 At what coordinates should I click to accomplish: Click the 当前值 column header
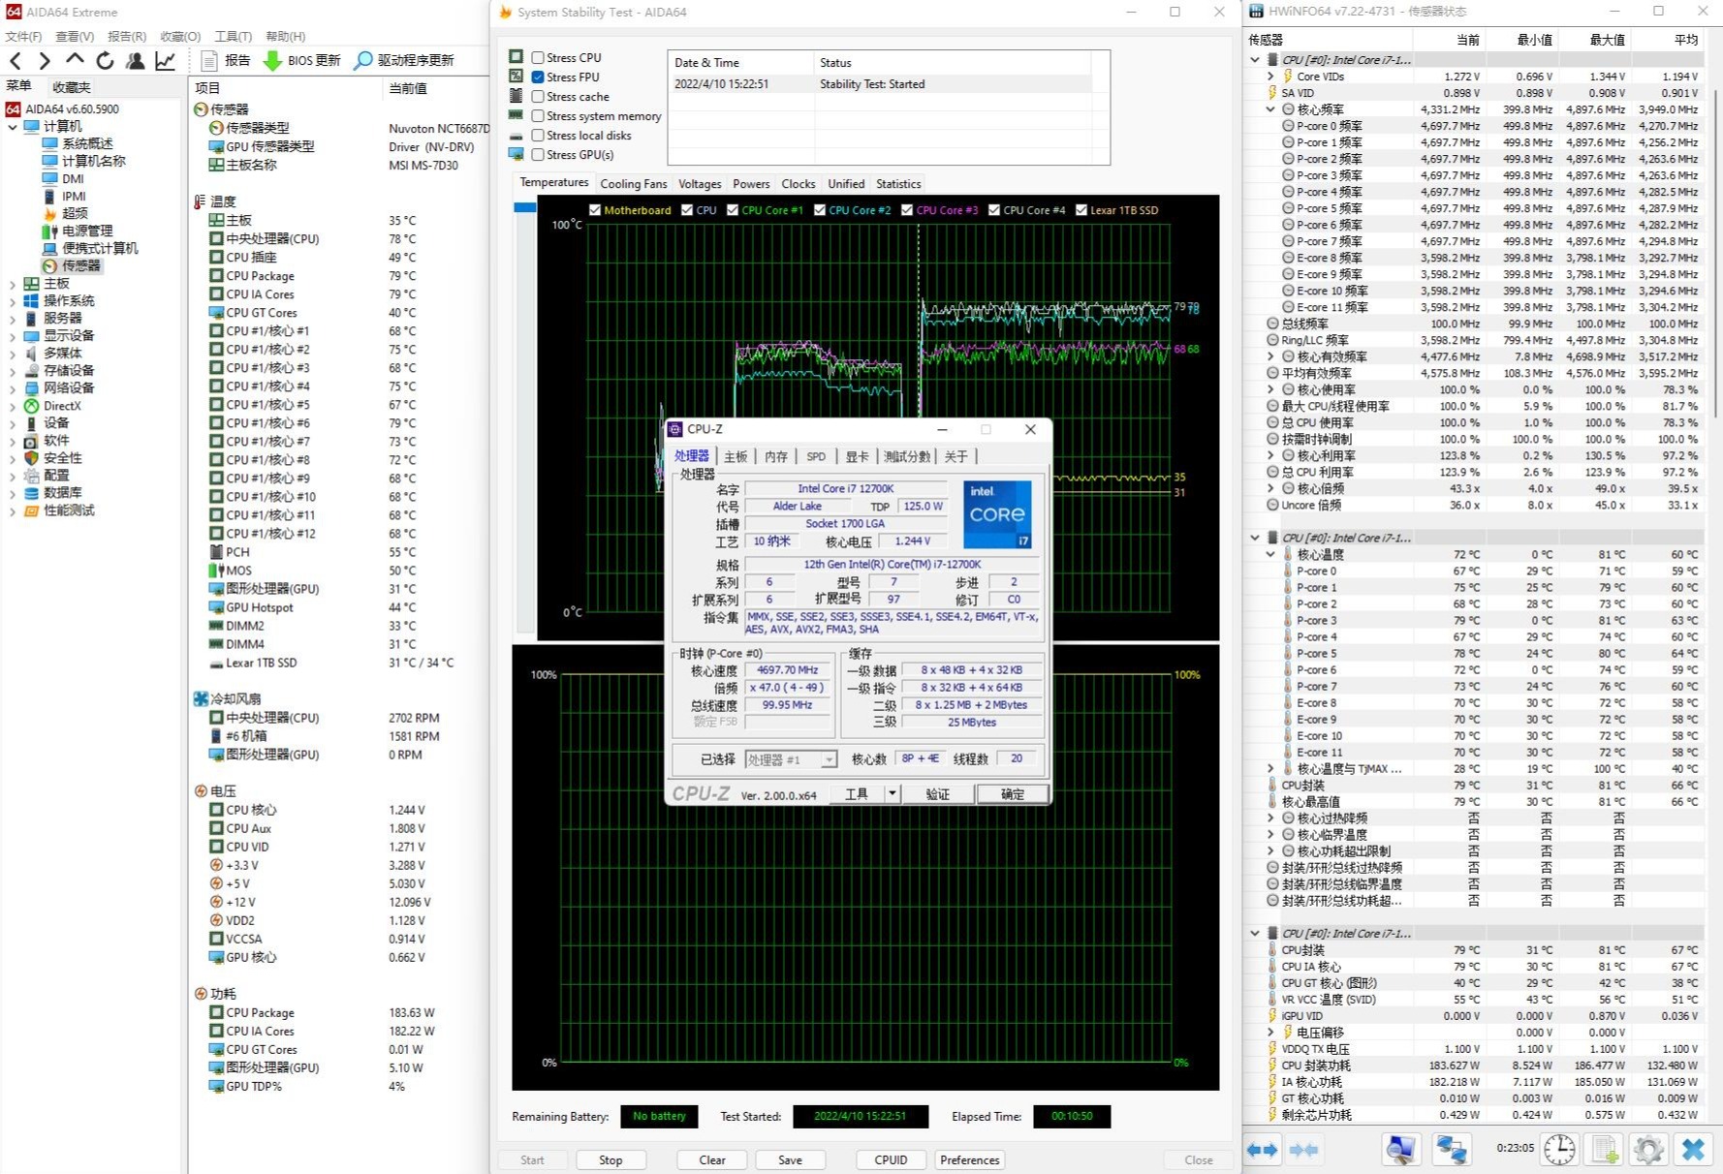point(408,87)
